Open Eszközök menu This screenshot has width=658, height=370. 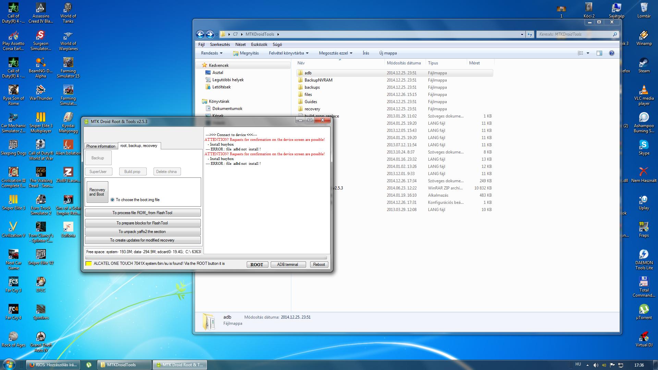[259, 45]
